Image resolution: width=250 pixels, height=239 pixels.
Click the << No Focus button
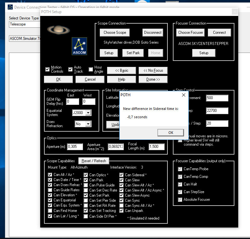pos(153,70)
